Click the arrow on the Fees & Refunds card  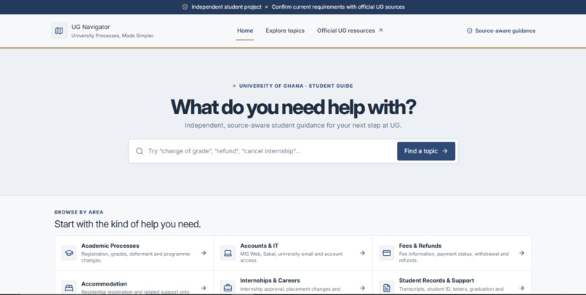(521, 253)
